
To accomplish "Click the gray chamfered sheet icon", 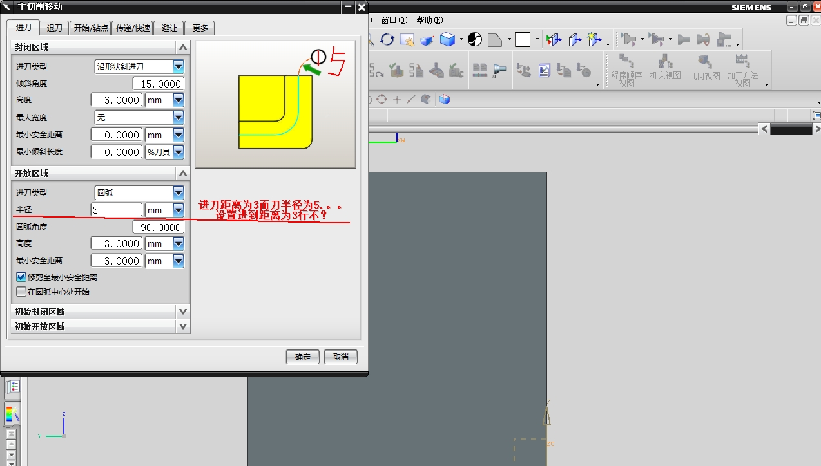I will pos(494,40).
